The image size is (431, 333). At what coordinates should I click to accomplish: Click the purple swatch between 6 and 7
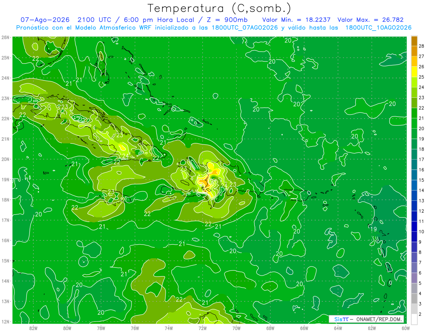coord(414,268)
